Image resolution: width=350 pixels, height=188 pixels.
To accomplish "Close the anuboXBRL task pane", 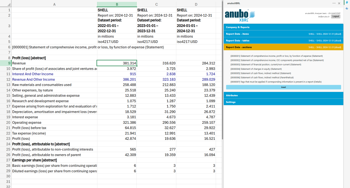I will (x=339, y=3).
